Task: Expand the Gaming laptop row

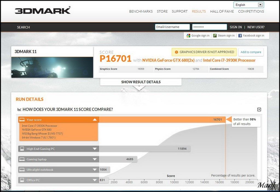Action: click(x=95, y=159)
